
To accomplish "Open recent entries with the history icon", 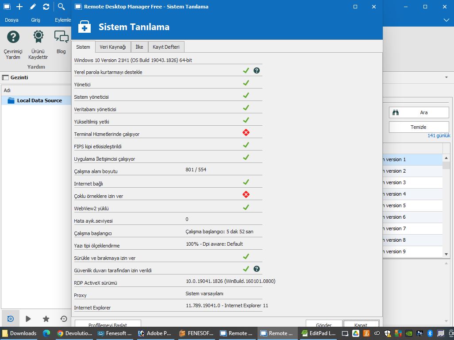I will (64, 319).
